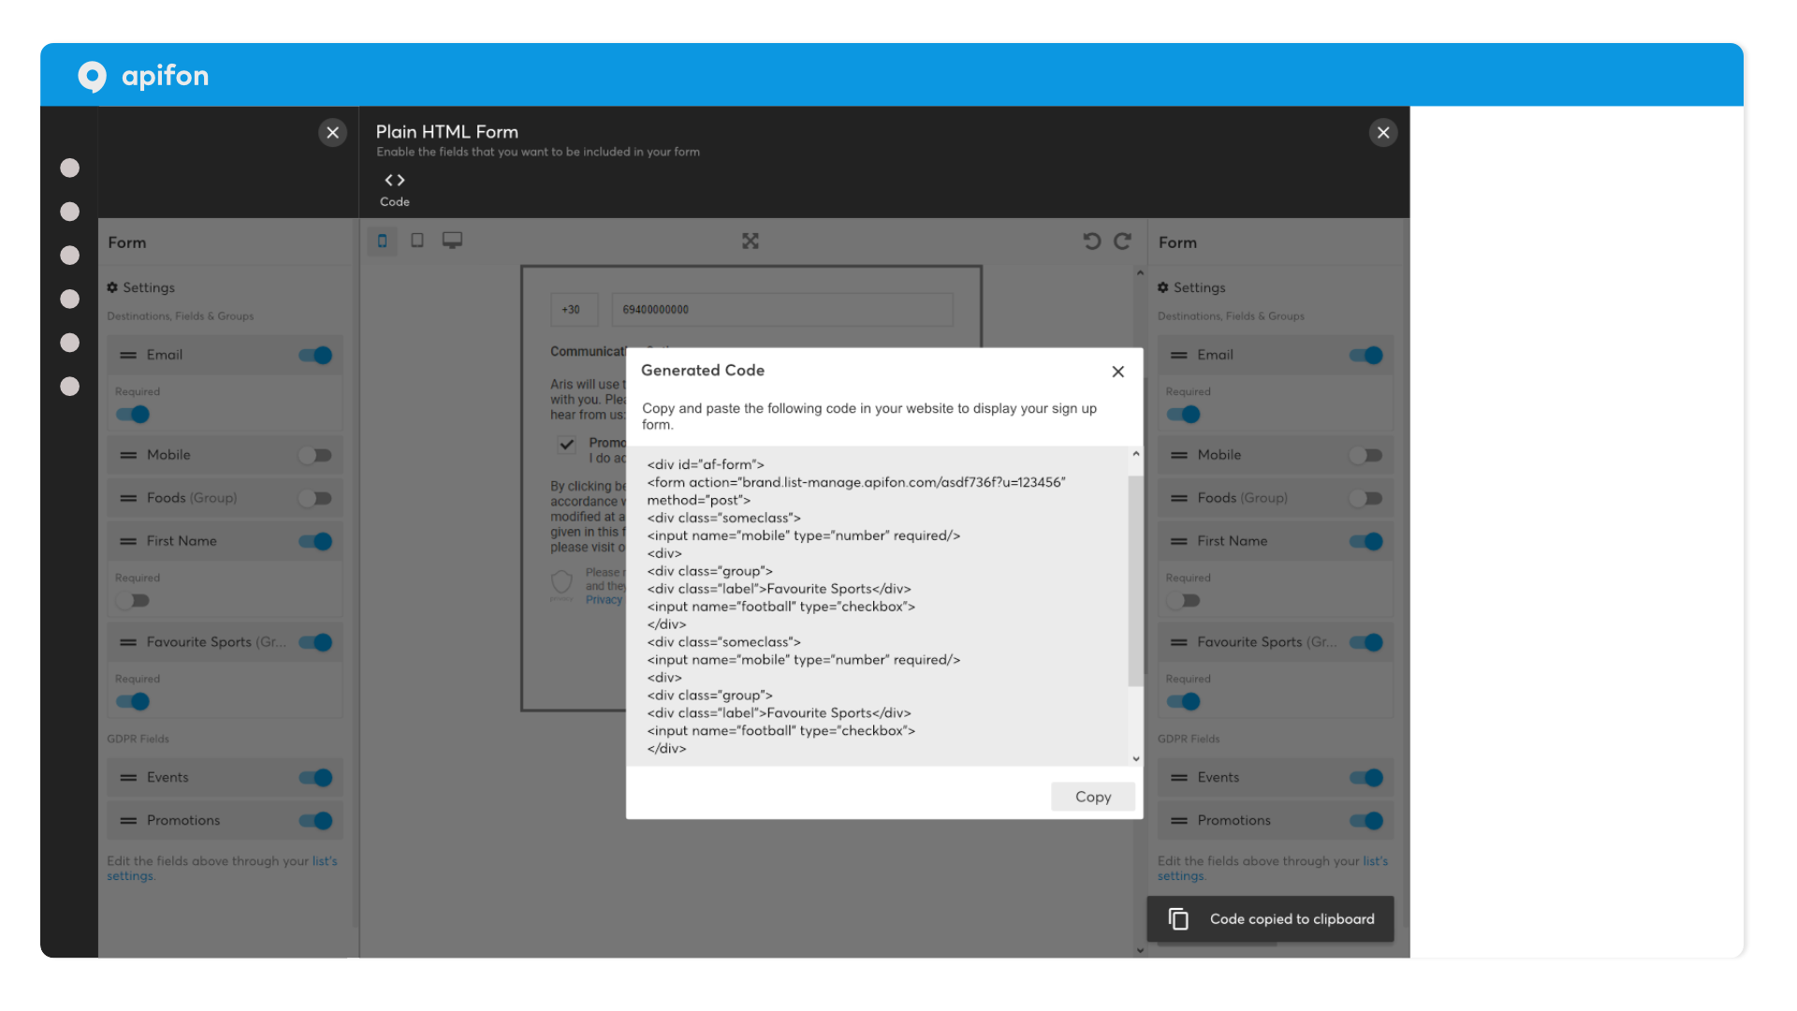Toggle the Email switch in left panel
Screen dimensions: 1797x1011
[x=315, y=355]
